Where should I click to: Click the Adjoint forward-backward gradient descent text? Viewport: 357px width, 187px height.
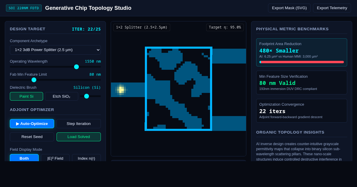click(x=291, y=117)
